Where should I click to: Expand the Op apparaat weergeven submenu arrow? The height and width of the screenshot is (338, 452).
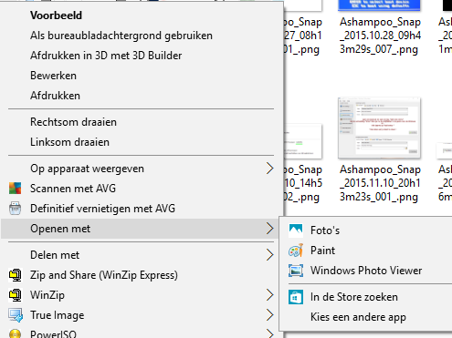click(x=269, y=169)
